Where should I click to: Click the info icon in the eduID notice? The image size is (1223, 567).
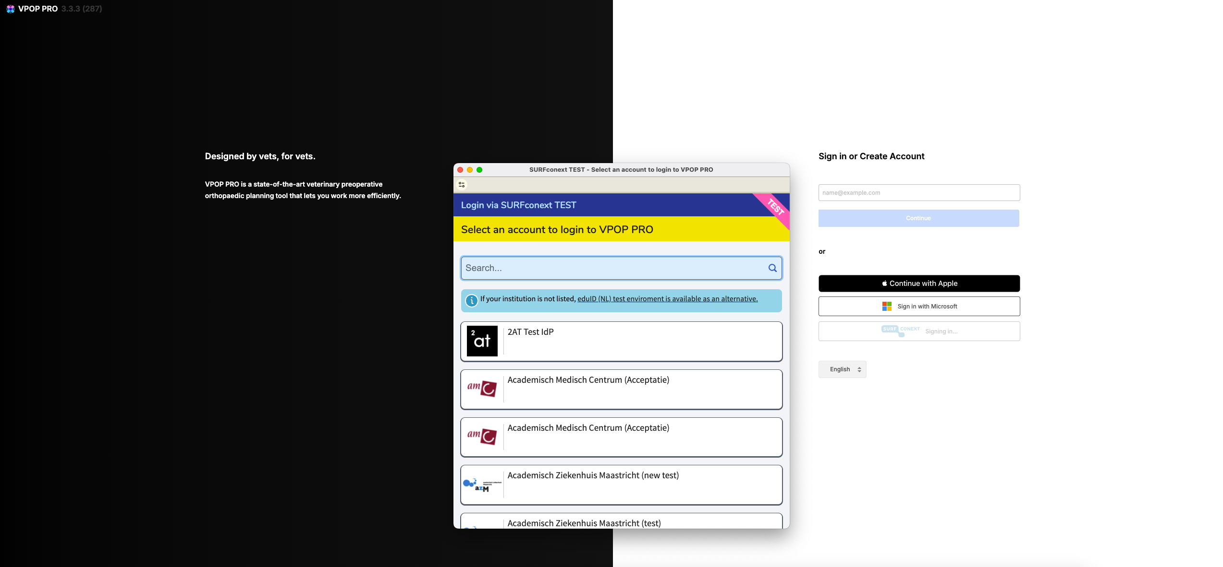472,300
